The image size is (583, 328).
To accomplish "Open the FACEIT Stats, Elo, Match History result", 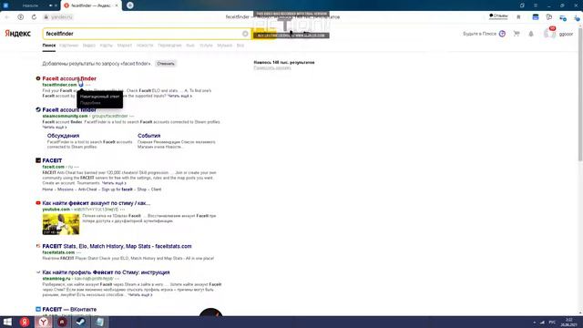I will (x=117, y=246).
